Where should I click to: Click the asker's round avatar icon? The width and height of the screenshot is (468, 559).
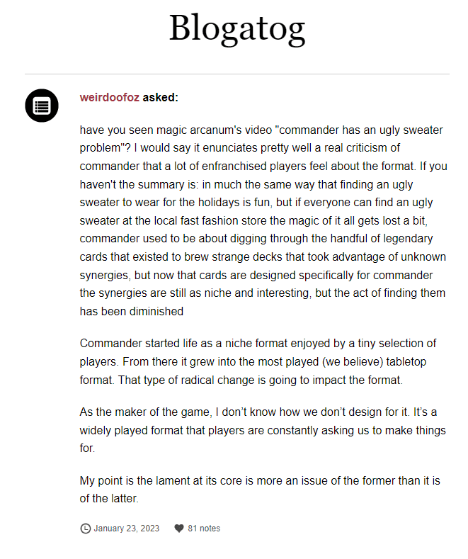41,106
